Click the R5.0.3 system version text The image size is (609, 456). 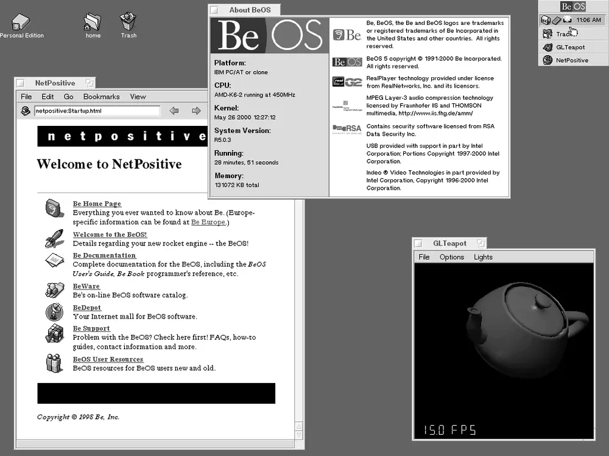(222, 140)
